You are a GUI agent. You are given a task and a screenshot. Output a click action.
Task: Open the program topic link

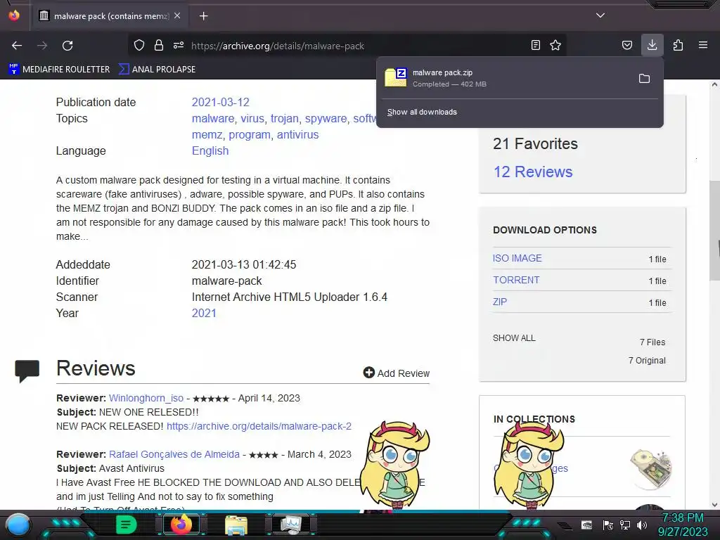(250, 135)
